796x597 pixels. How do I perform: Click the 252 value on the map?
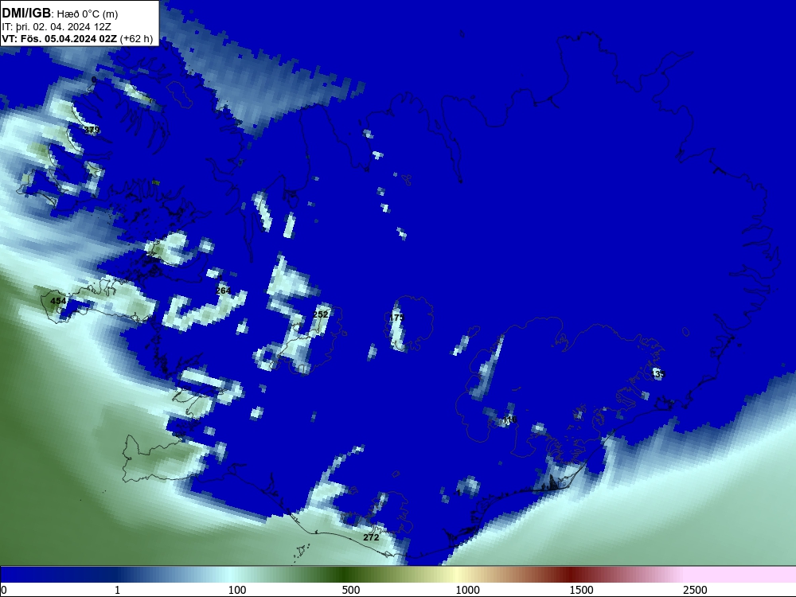click(x=320, y=314)
